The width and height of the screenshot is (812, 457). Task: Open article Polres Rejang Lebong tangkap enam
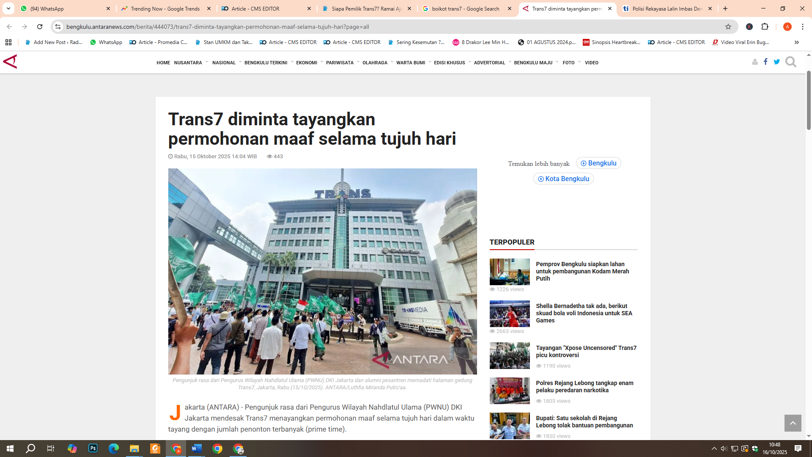(584, 386)
